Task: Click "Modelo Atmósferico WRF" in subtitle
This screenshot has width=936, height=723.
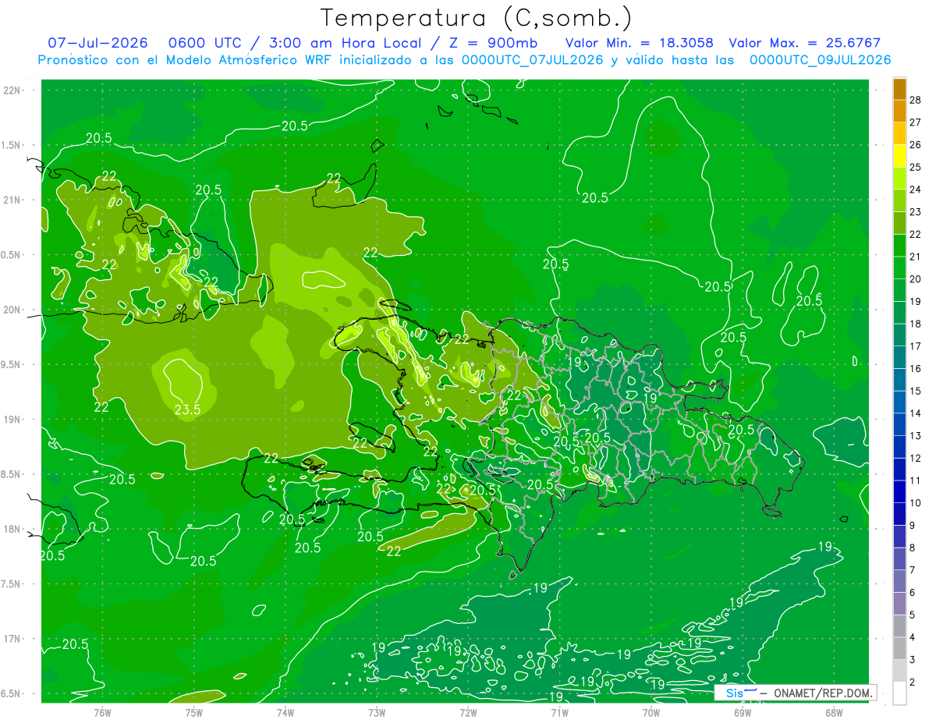Action: click(x=246, y=60)
